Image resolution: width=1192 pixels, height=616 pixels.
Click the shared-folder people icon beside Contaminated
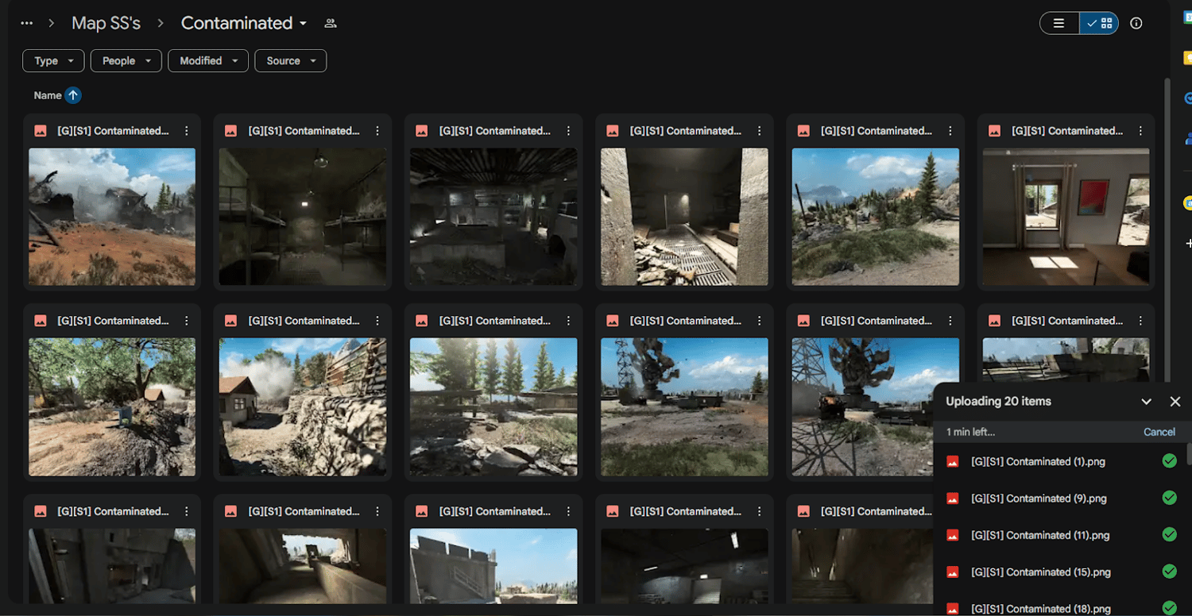pyautogui.click(x=331, y=23)
